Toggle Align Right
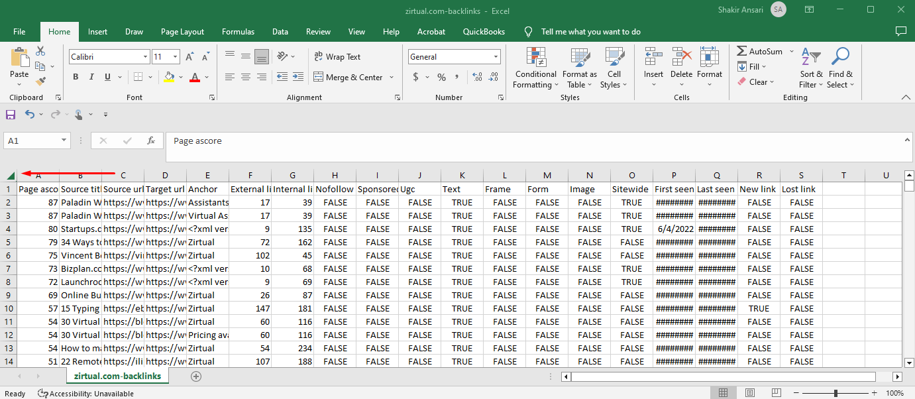This screenshot has height=399, width=915. [262, 77]
